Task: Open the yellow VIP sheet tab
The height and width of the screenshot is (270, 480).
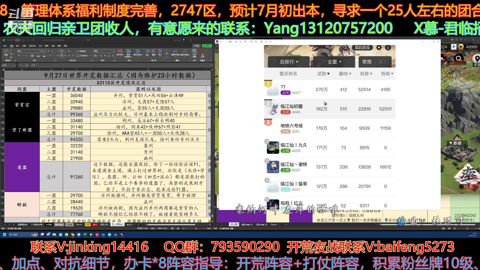Action: coord(88,224)
